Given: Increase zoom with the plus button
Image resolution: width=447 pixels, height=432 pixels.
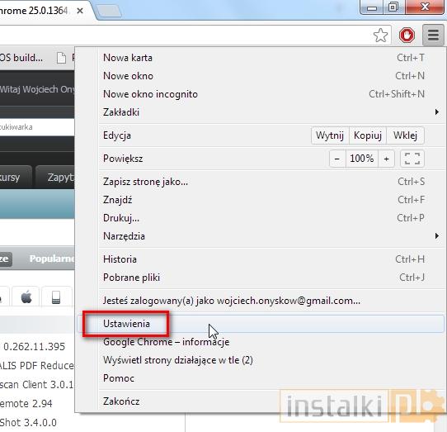Looking at the screenshot, I should pos(386,159).
